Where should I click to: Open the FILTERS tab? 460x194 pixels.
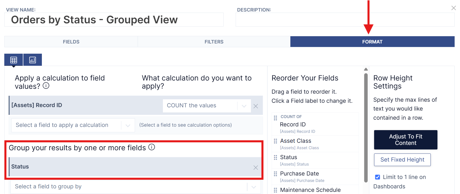214,42
